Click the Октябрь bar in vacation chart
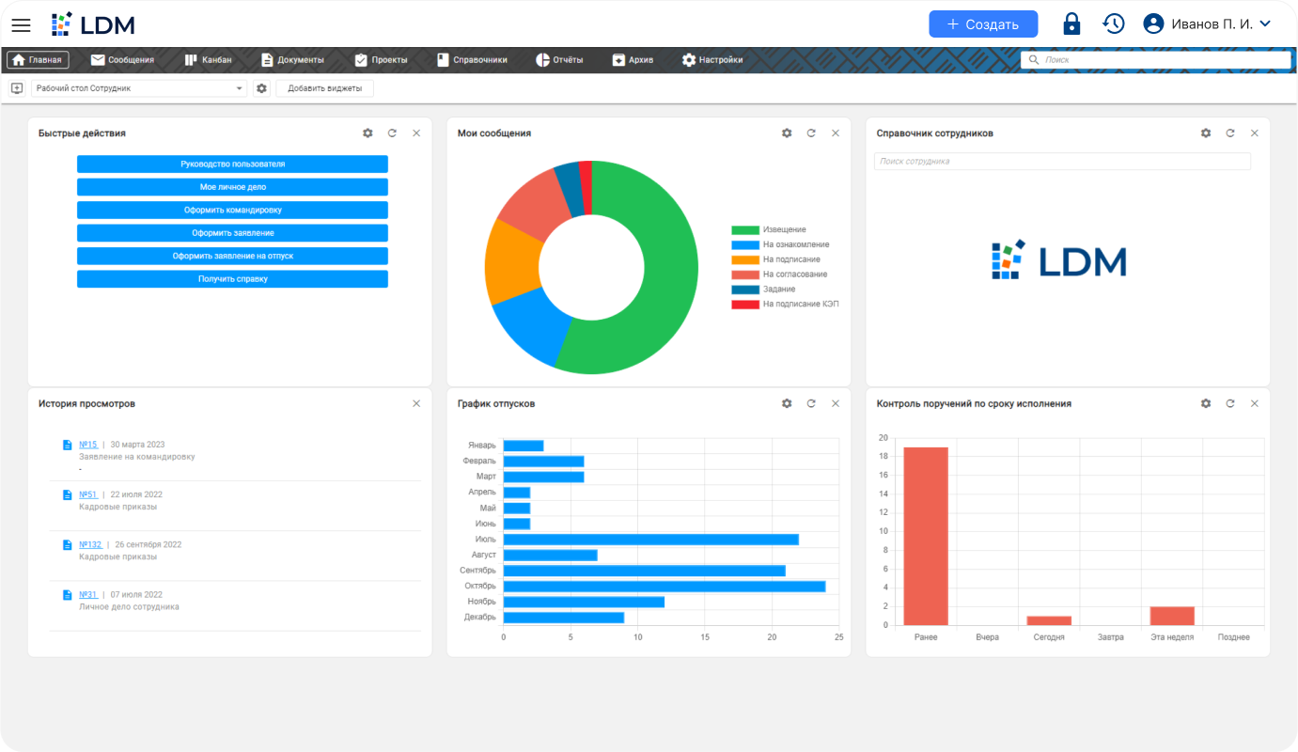 665,587
